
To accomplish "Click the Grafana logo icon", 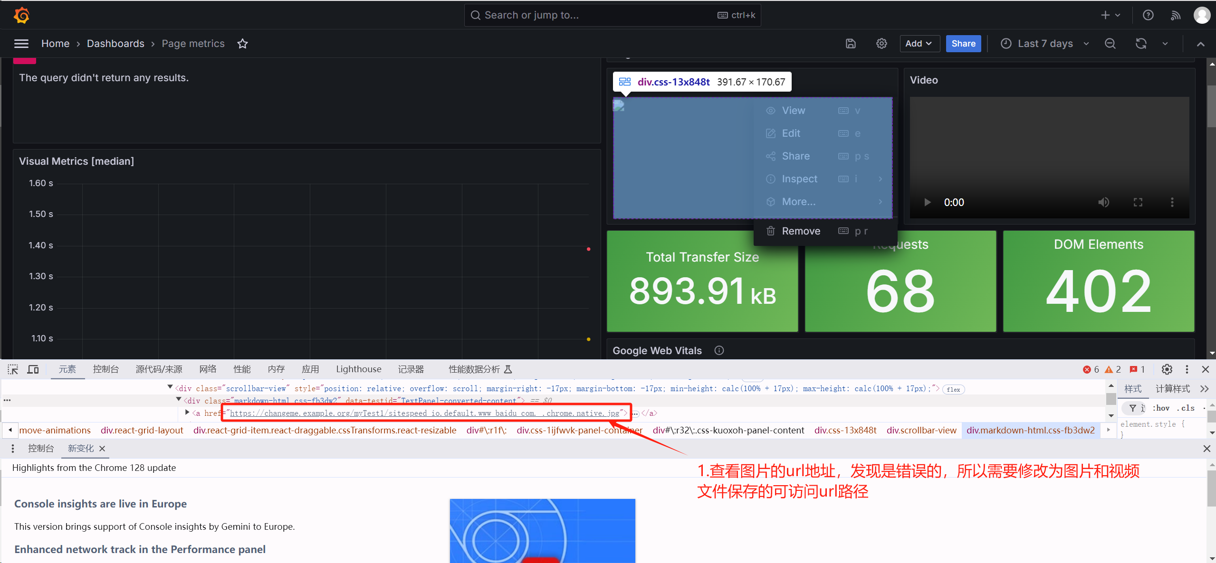I will pyautogui.click(x=21, y=15).
